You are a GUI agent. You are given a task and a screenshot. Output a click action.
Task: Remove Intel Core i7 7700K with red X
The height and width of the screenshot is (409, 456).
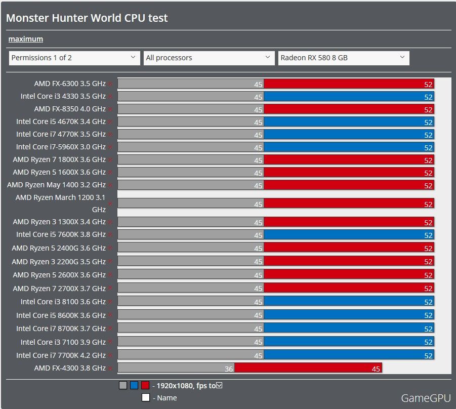coord(110,355)
